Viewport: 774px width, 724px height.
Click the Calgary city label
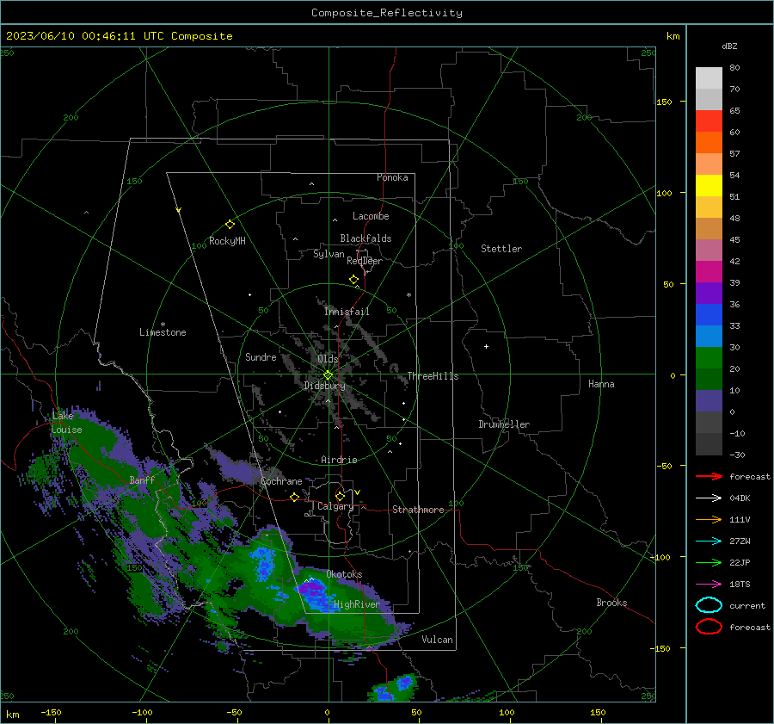335,506
